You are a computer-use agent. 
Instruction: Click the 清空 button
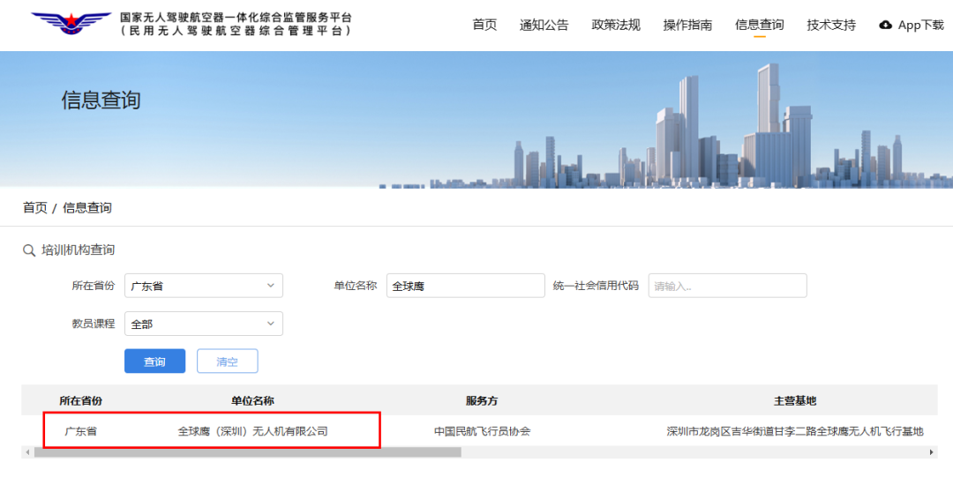coord(228,361)
